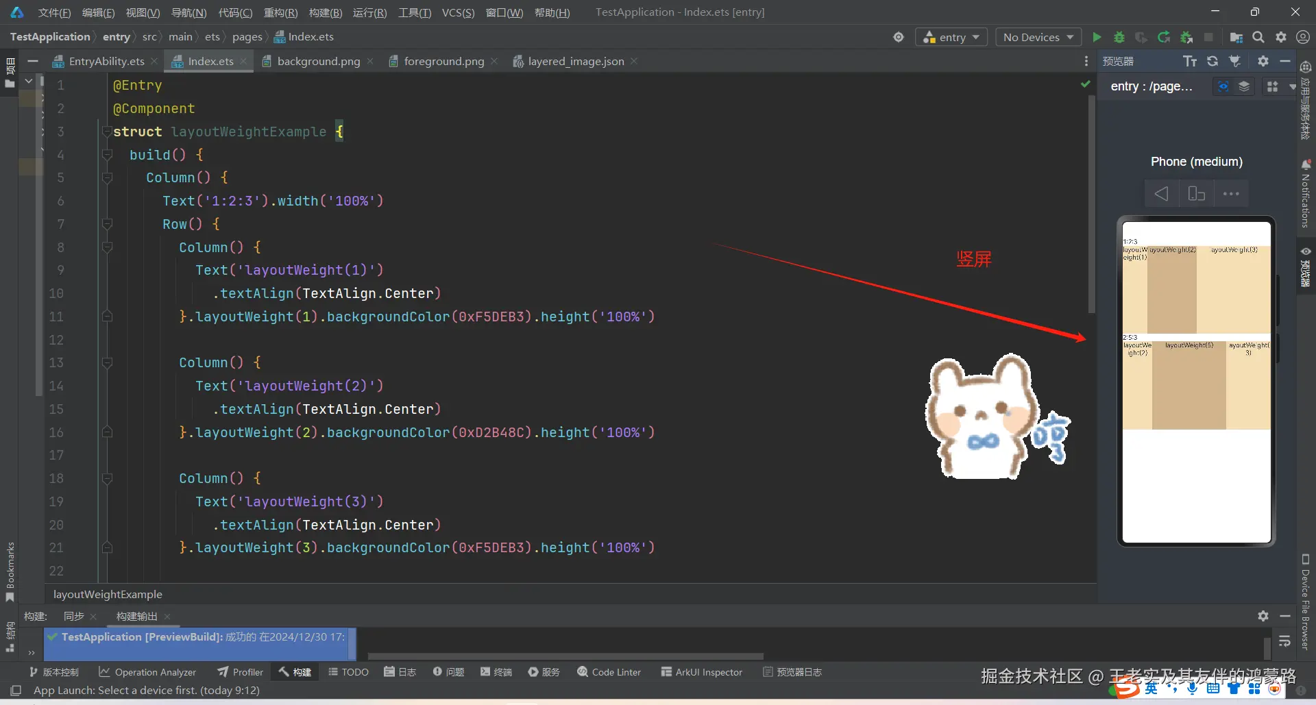Click the locate target crosshair icon
This screenshot has height=705, width=1316.
899,37
